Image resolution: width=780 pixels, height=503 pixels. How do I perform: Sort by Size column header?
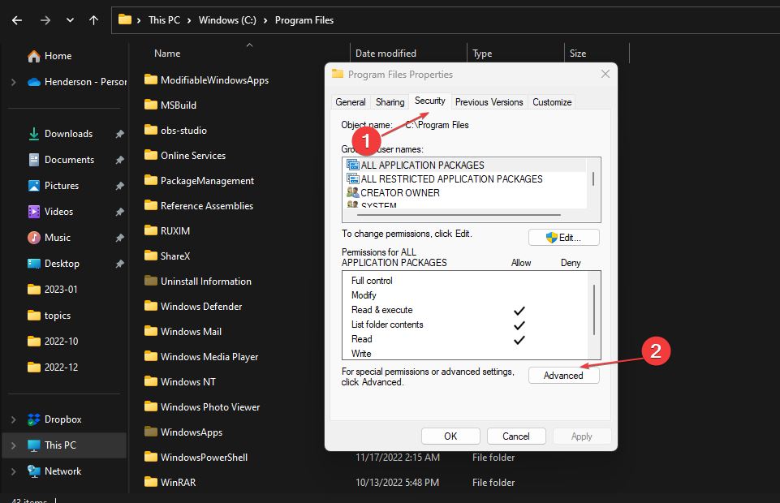click(x=578, y=54)
